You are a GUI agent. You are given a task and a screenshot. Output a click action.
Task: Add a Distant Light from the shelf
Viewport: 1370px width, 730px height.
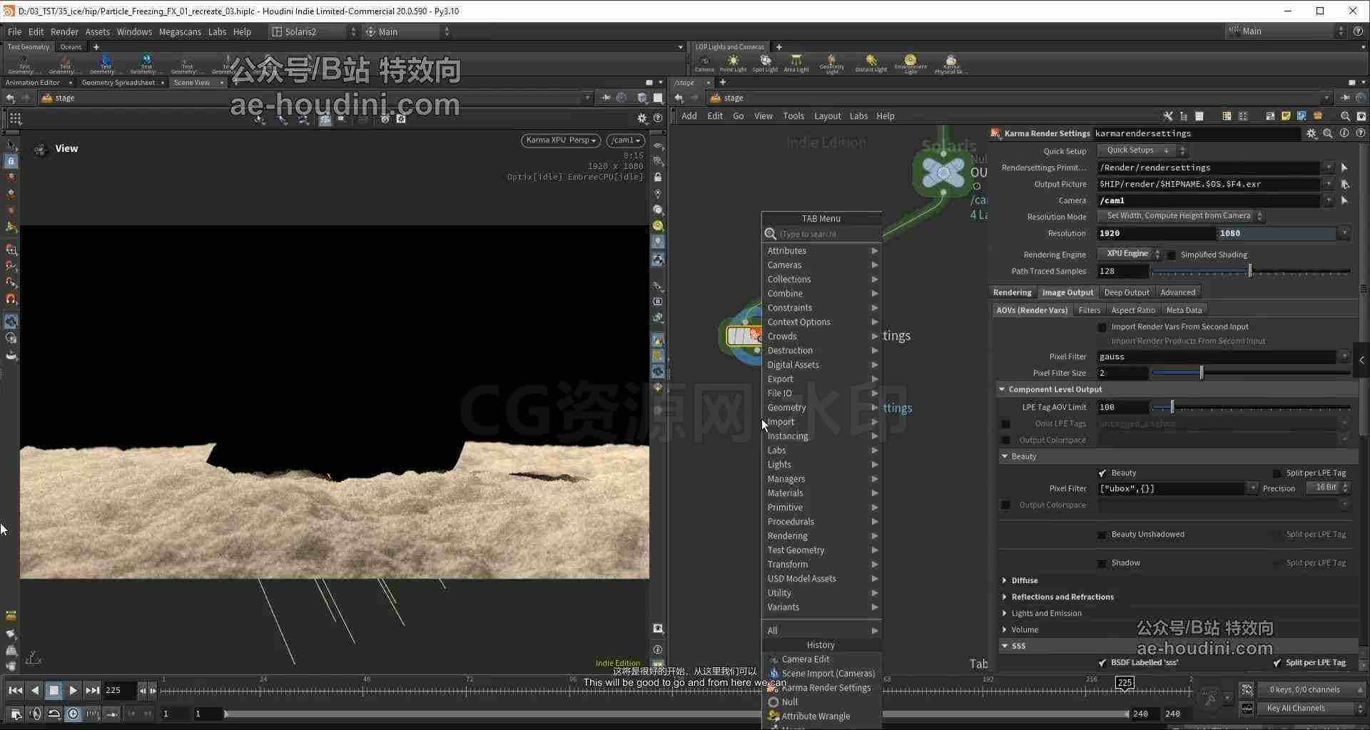pyautogui.click(x=871, y=63)
